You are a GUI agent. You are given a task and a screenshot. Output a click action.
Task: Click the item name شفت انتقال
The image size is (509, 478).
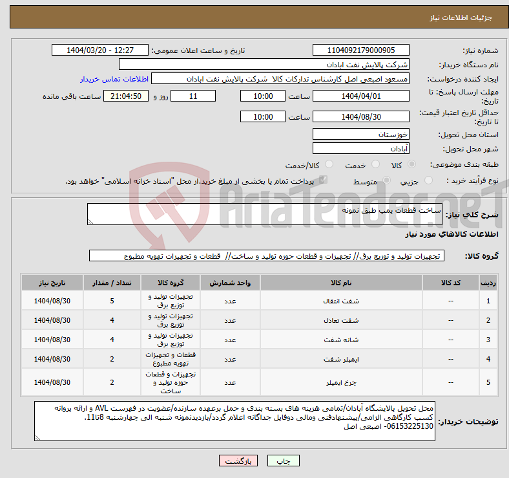tap(341, 301)
